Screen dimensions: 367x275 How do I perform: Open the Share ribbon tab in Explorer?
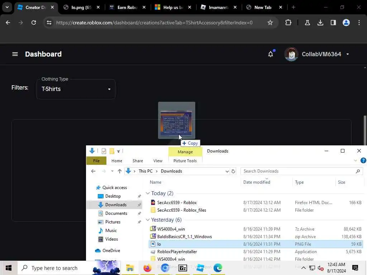pos(138,161)
